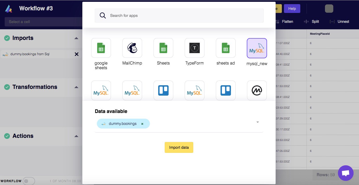Select dummy.bookings from Sql import row
Screen dimensions: 359x185
tap(41, 54)
